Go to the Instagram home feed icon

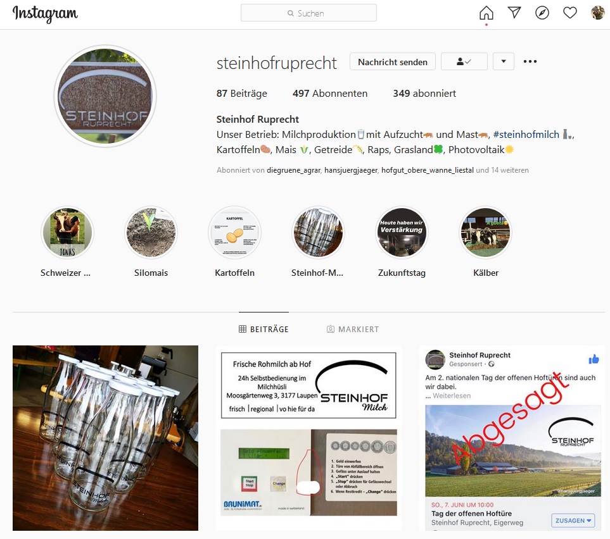tap(486, 13)
